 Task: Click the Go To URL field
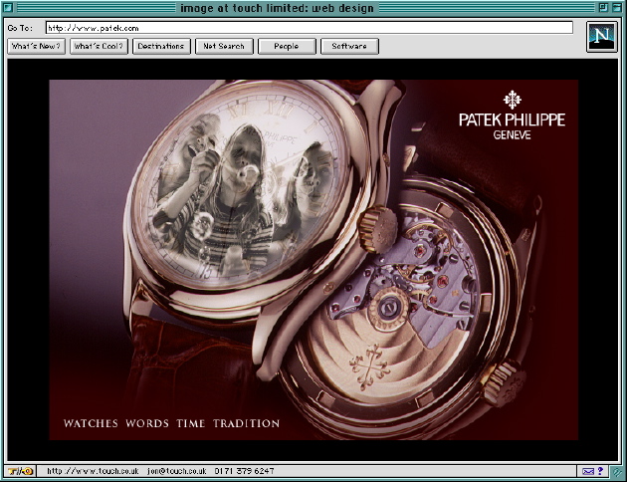pyautogui.click(x=310, y=28)
